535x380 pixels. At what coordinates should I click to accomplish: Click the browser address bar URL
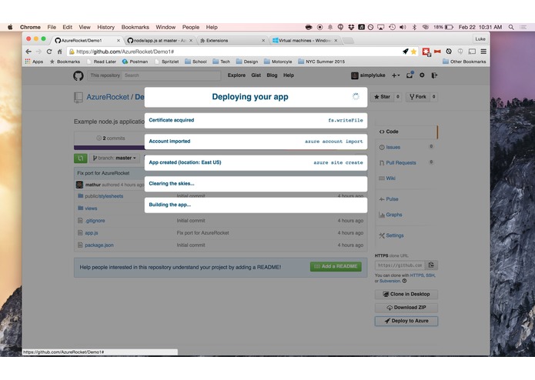[x=125, y=52]
